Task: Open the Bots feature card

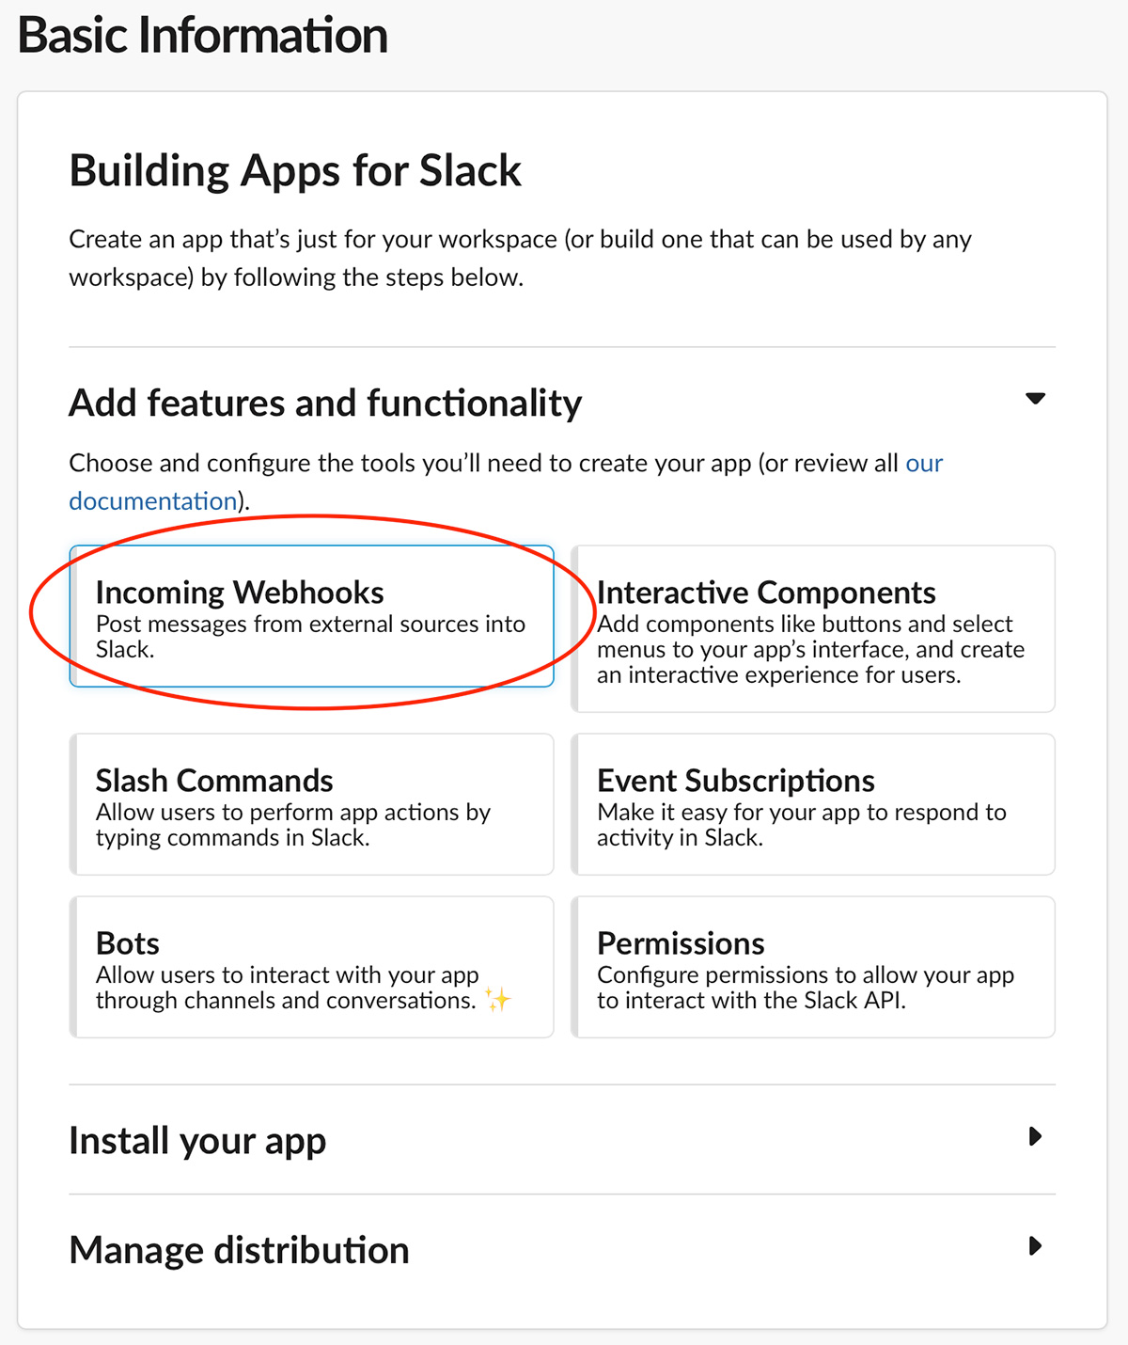Action: coord(311,967)
